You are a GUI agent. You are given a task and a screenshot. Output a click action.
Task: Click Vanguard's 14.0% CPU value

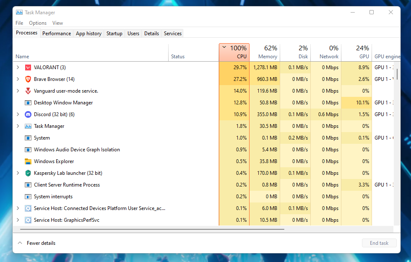pos(240,91)
